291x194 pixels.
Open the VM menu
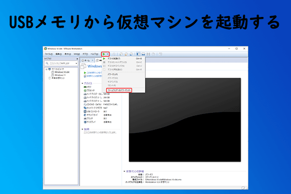pos(77,54)
